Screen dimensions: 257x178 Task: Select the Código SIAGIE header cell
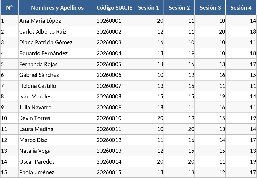coord(114,8)
